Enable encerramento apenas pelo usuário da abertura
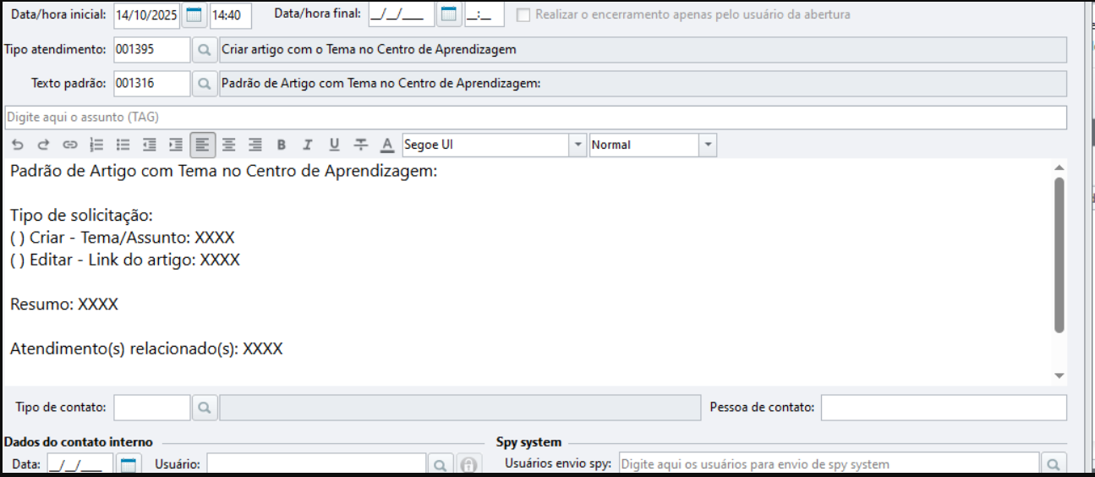 523,14
